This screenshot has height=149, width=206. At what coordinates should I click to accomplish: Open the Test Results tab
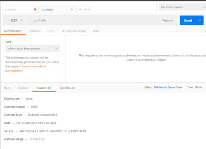point(68,88)
